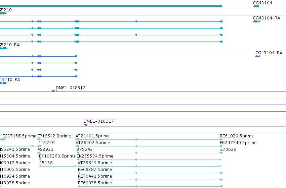Click the CG43104 gene label
This screenshot has width=286, height=188.
click(x=262, y=3)
